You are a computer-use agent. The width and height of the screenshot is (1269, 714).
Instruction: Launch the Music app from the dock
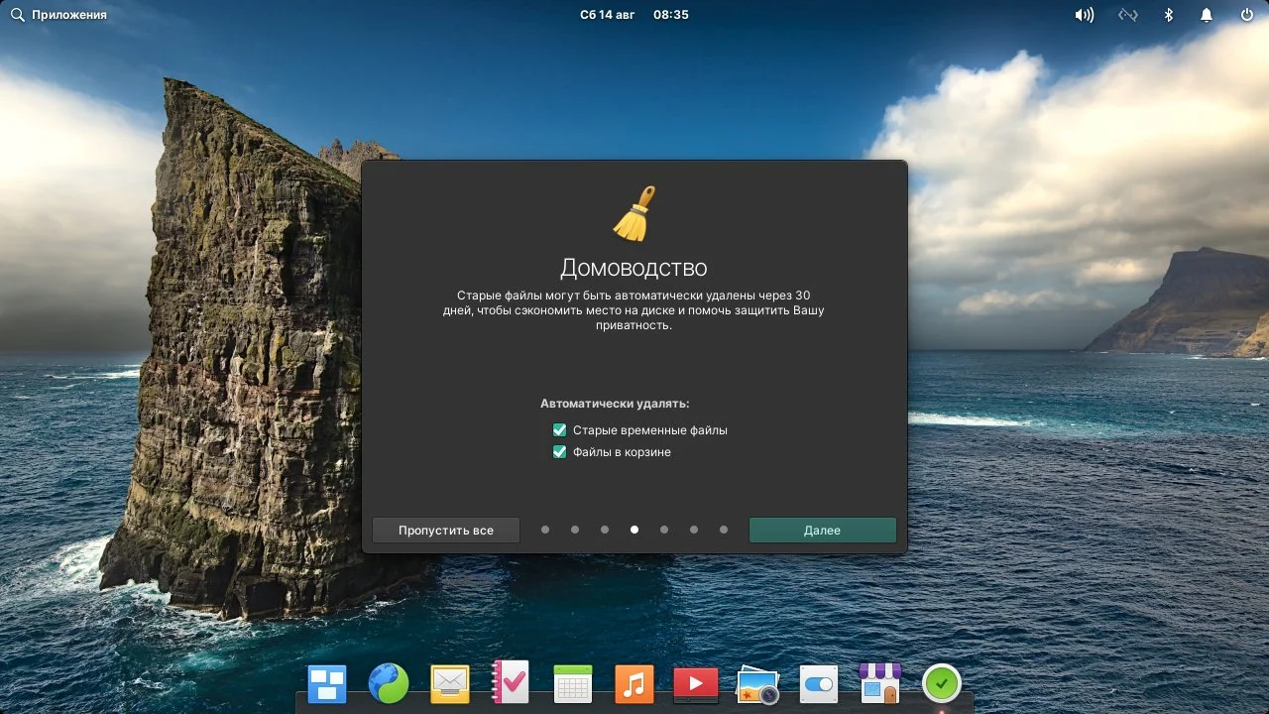pos(634,682)
